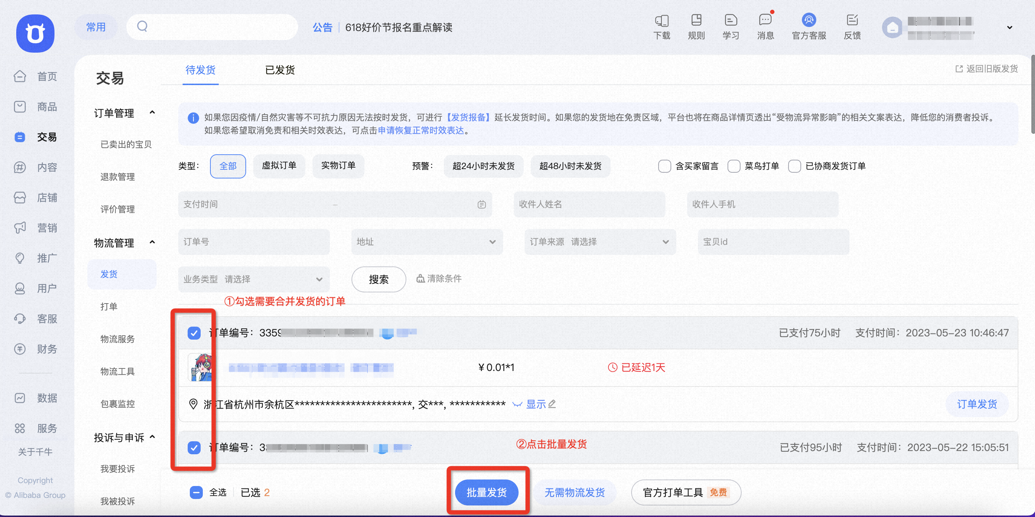Contact 官方客服 via headset icon
The height and width of the screenshot is (517, 1035).
(x=809, y=20)
